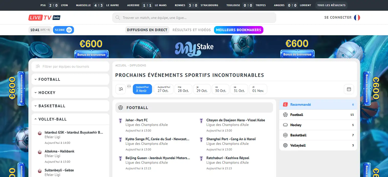The height and width of the screenshot is (177, 388).
Task: Click the soccer ball icon in FOOTBALL header
Action: pos(121,108)
